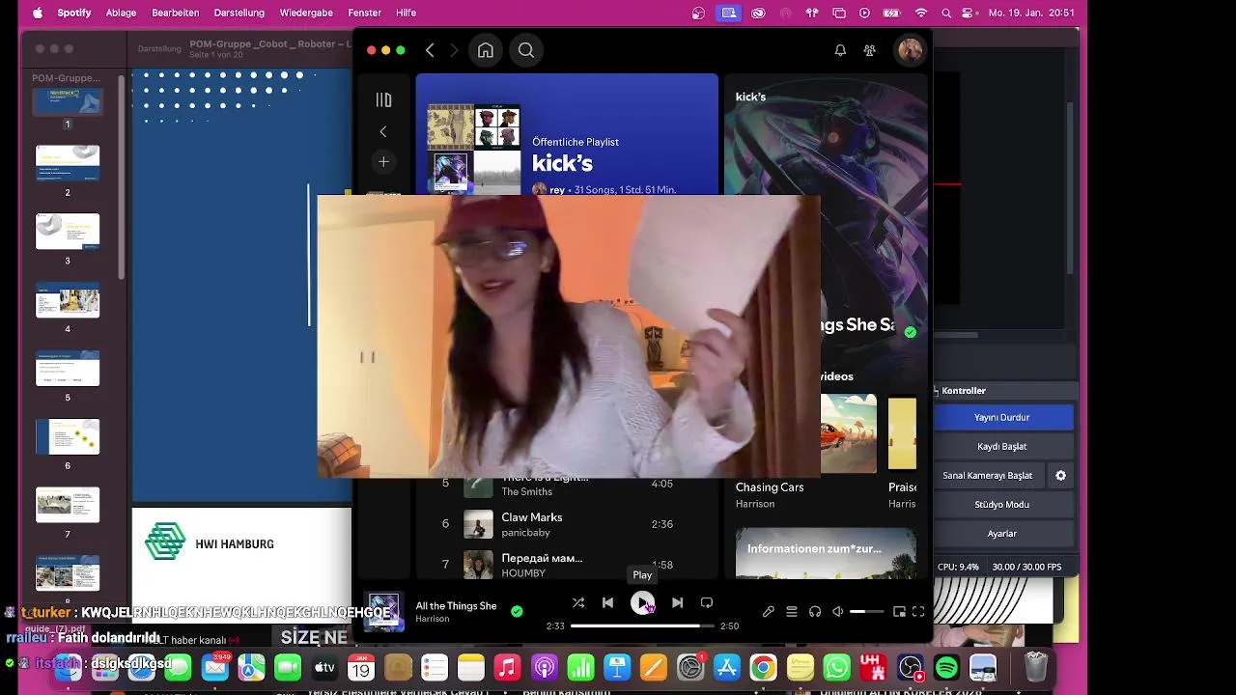Image resolution: width=1236 pixels, height=695 pixels.
Task: Open the Spotify menu bar item
Action: tap(74, 13)
